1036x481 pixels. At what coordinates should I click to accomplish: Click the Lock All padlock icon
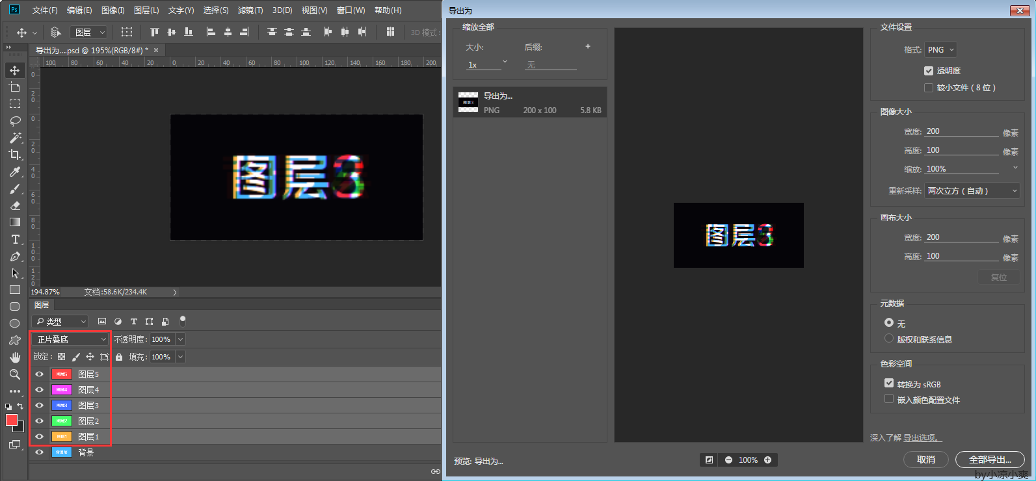tap(119, 357)
